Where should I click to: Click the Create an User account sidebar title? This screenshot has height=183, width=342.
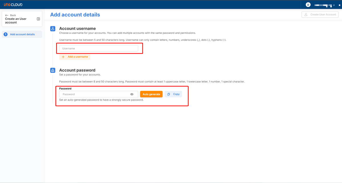coord(16,21)
